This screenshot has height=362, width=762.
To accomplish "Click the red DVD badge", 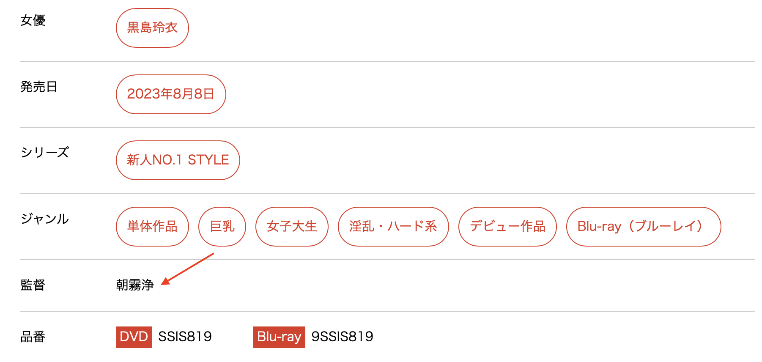I will tap(134, 337).
